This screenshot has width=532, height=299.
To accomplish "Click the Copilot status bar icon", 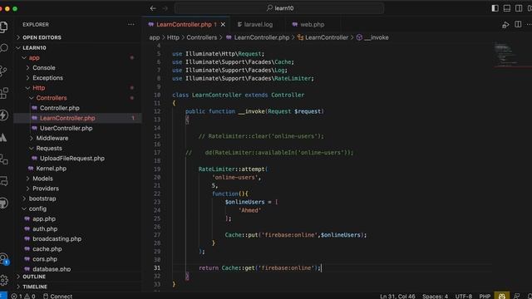I will (502, 296).
